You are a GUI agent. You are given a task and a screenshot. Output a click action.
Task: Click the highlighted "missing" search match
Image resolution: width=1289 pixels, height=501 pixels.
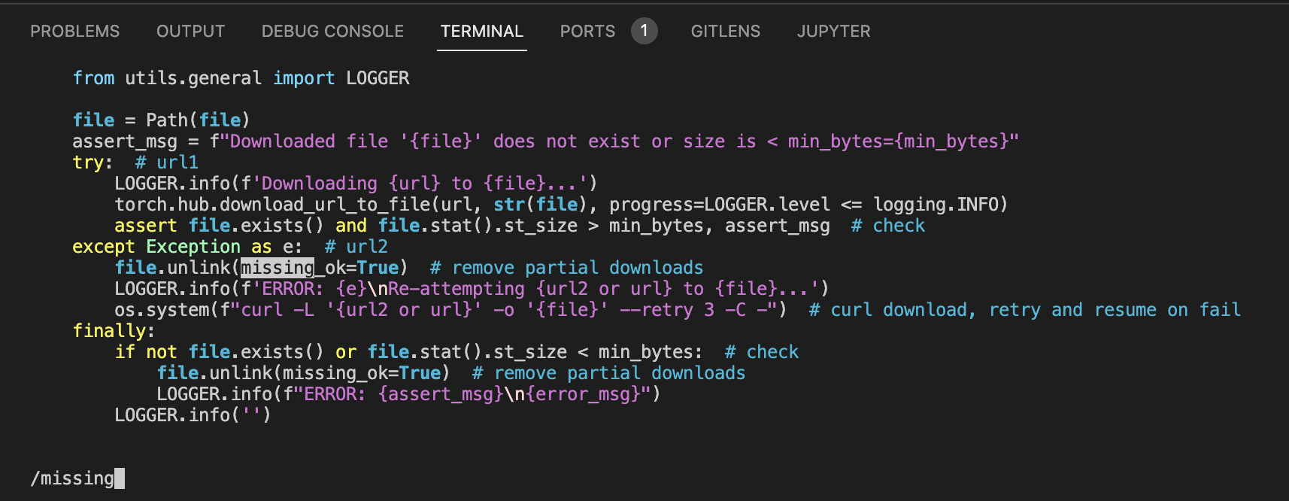[x=277, y=268]
